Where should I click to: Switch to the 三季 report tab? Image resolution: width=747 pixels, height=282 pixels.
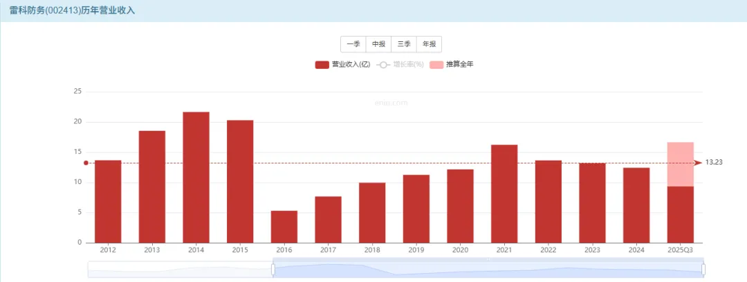(x=403, y=44)
